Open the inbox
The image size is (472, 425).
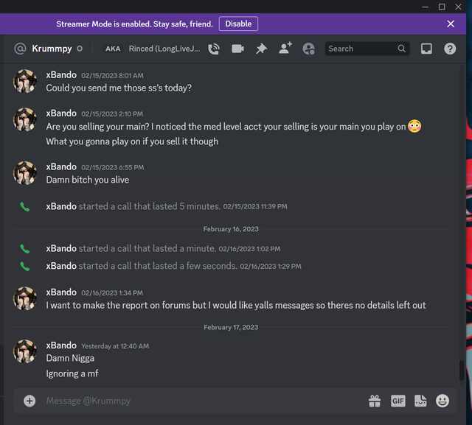point(426,49)
